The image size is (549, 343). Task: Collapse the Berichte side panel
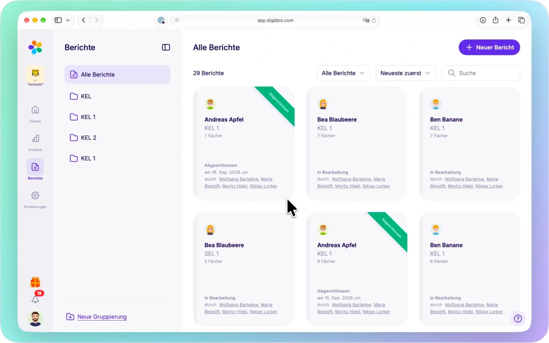click(166, 47)
